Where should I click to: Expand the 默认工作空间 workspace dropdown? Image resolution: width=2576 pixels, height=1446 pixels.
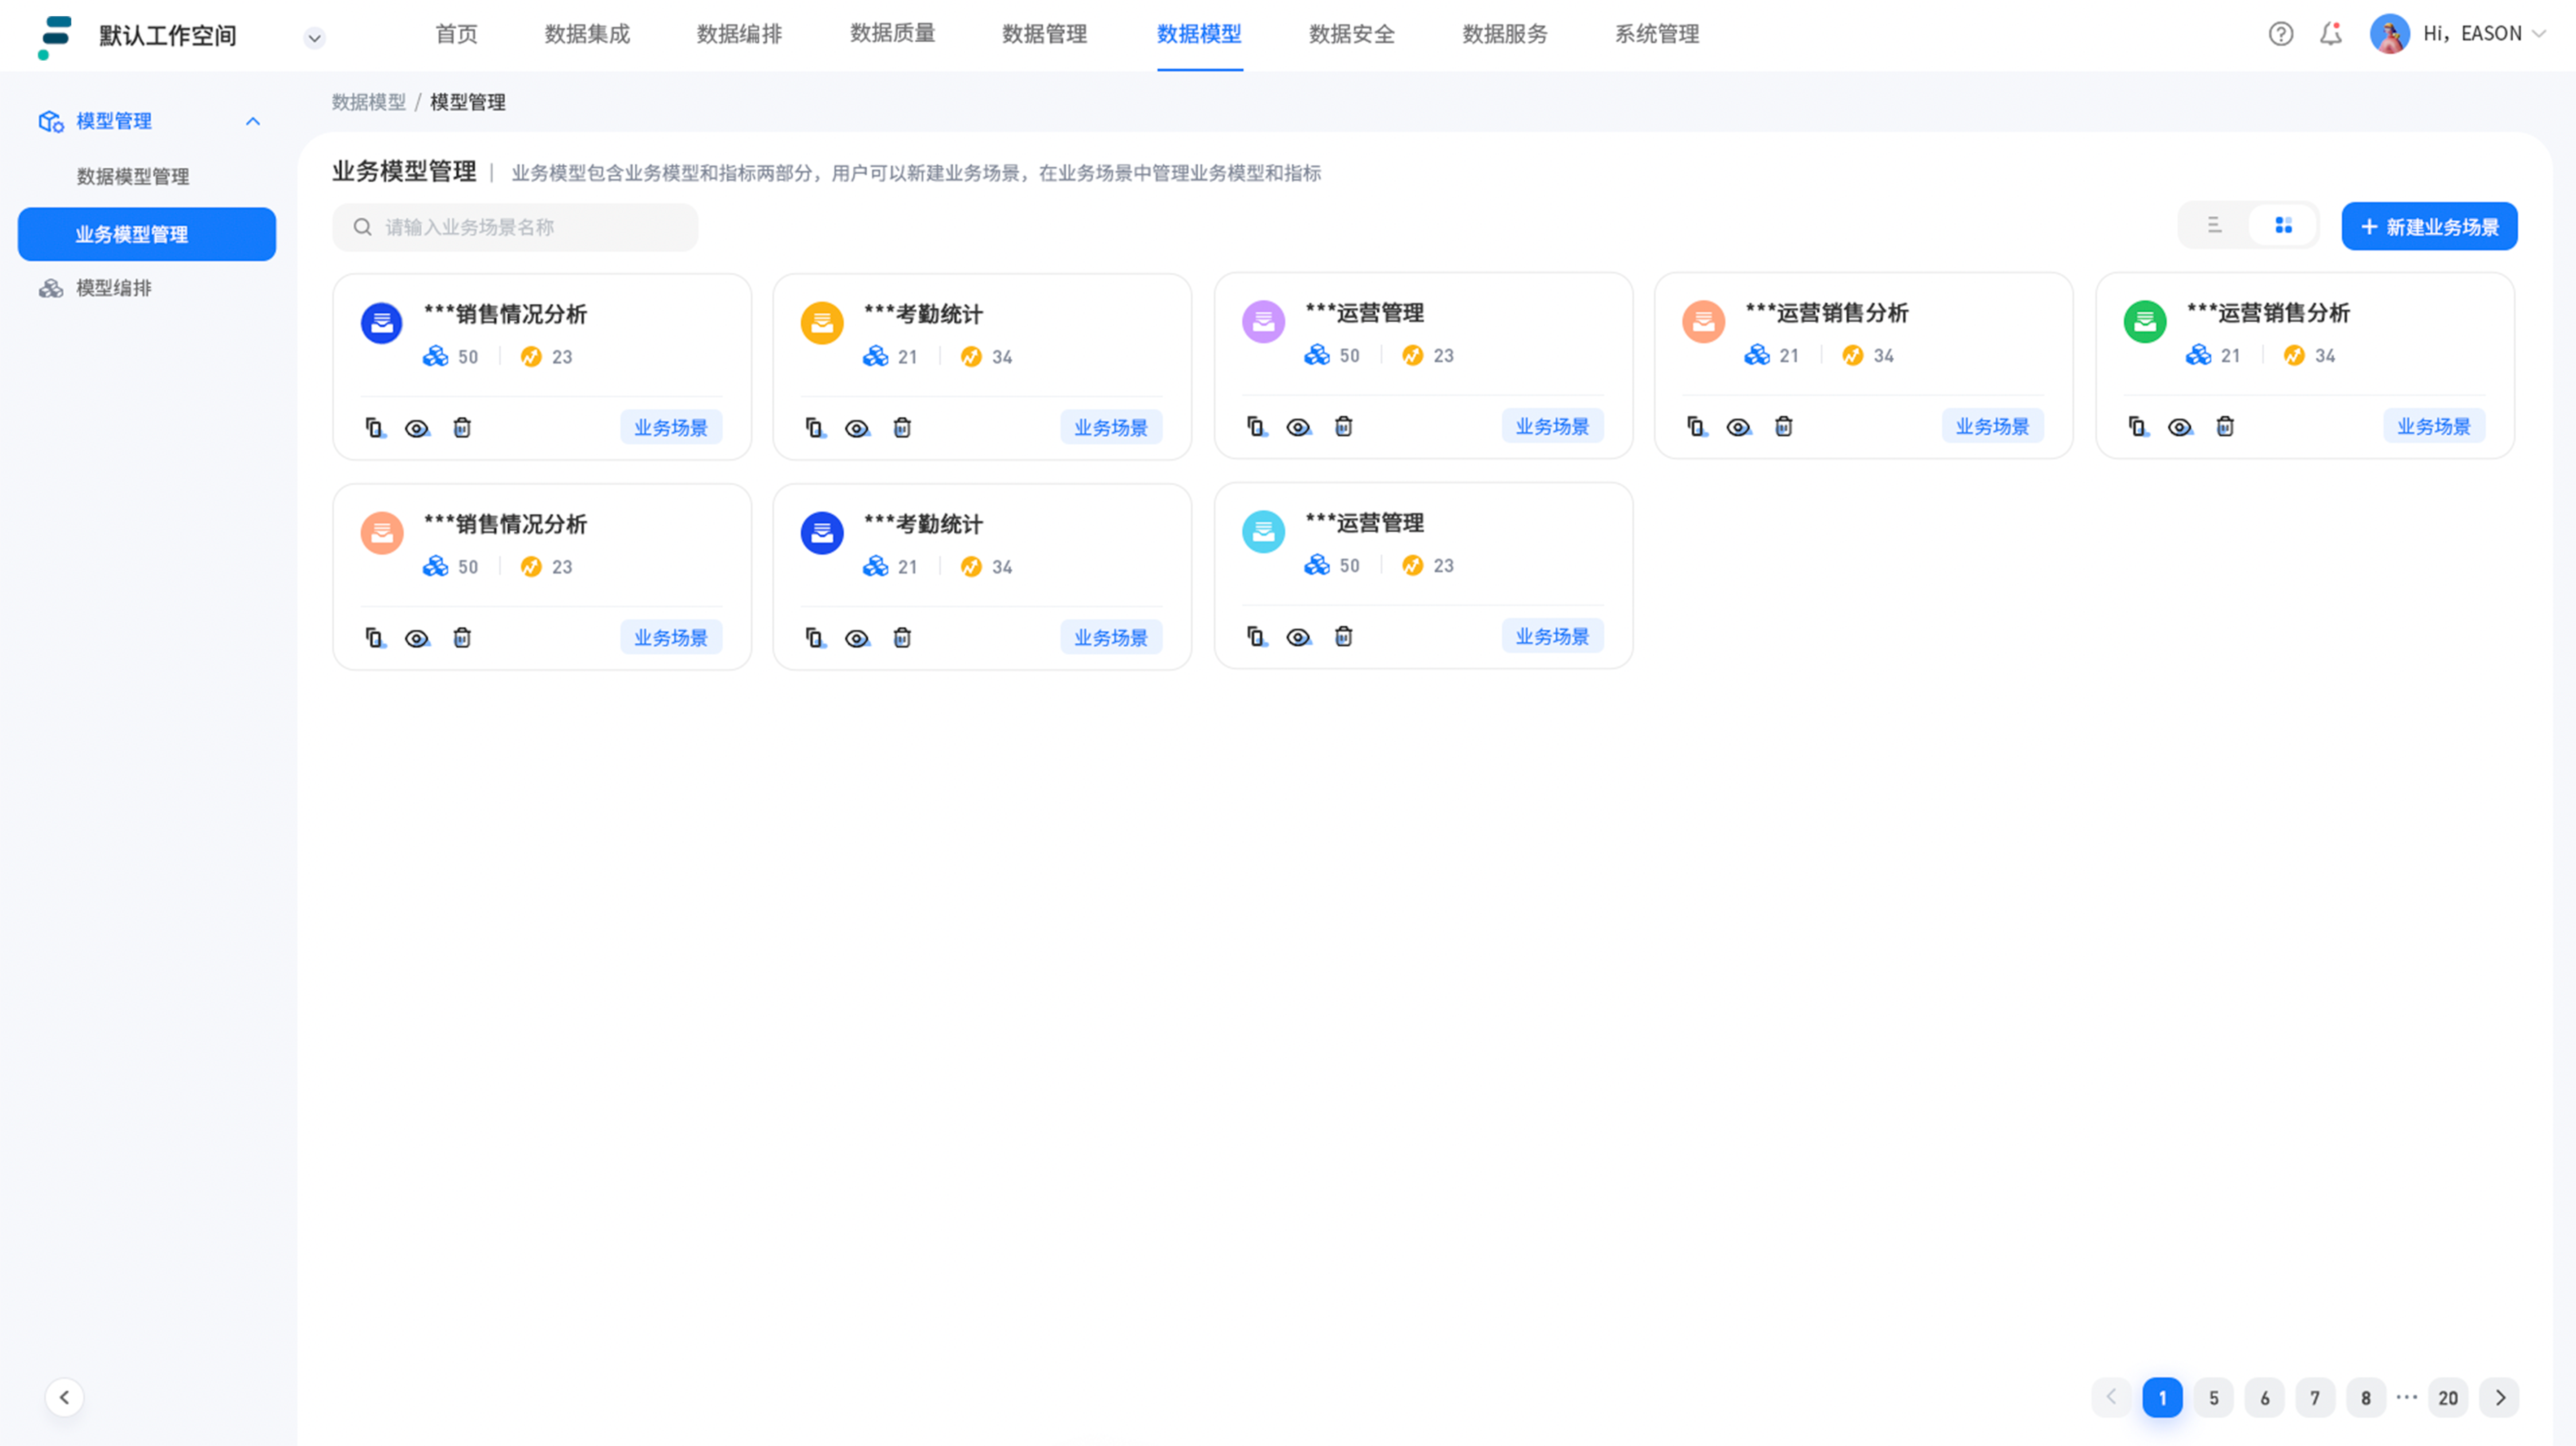(x=314, y=38)
